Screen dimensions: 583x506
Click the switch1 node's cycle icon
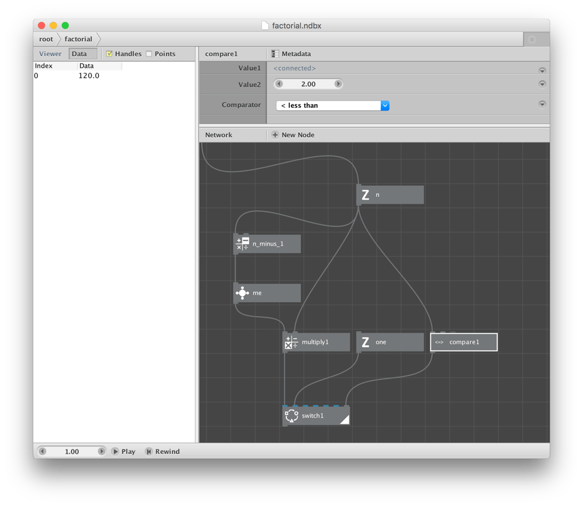pos(291,416)
